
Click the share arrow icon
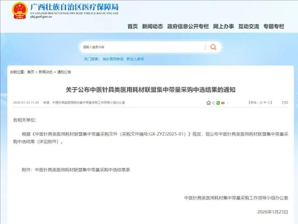pyautogui.click(x=213, y=103)
